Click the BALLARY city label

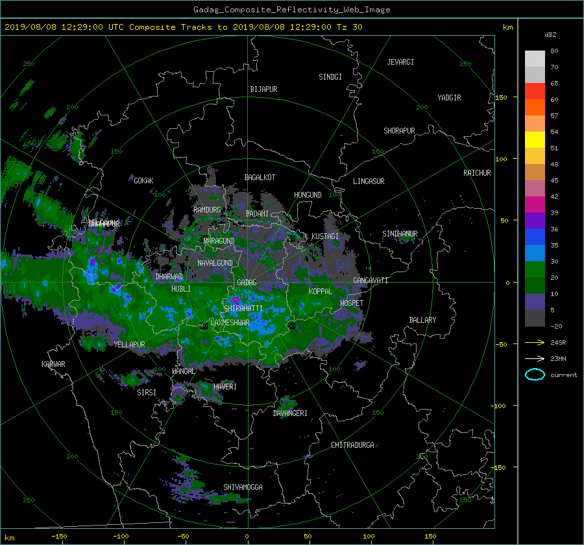422,320
